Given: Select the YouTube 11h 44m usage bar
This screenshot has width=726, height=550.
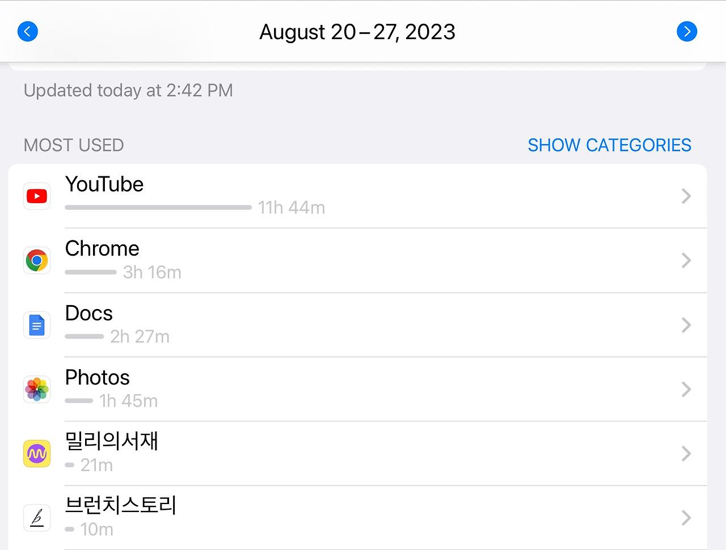Looking at the screenshot, I should [158, 208].
